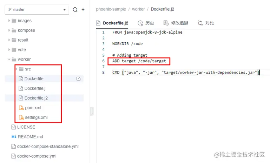The height and width of the screenshot is (163, 270).
Task: Click the sidebar collapse handle
Action: [92, 111]
